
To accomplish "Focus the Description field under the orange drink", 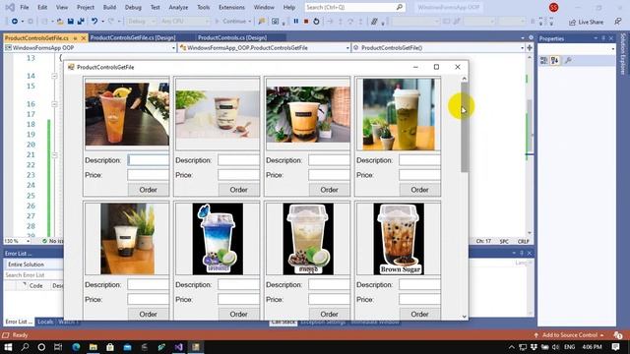I will tap(149, 160).
